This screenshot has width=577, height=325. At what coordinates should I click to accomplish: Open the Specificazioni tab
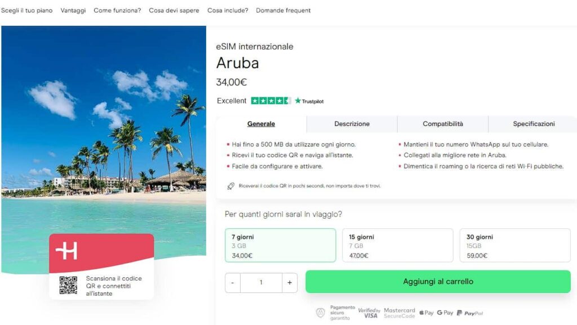(532, 124)
